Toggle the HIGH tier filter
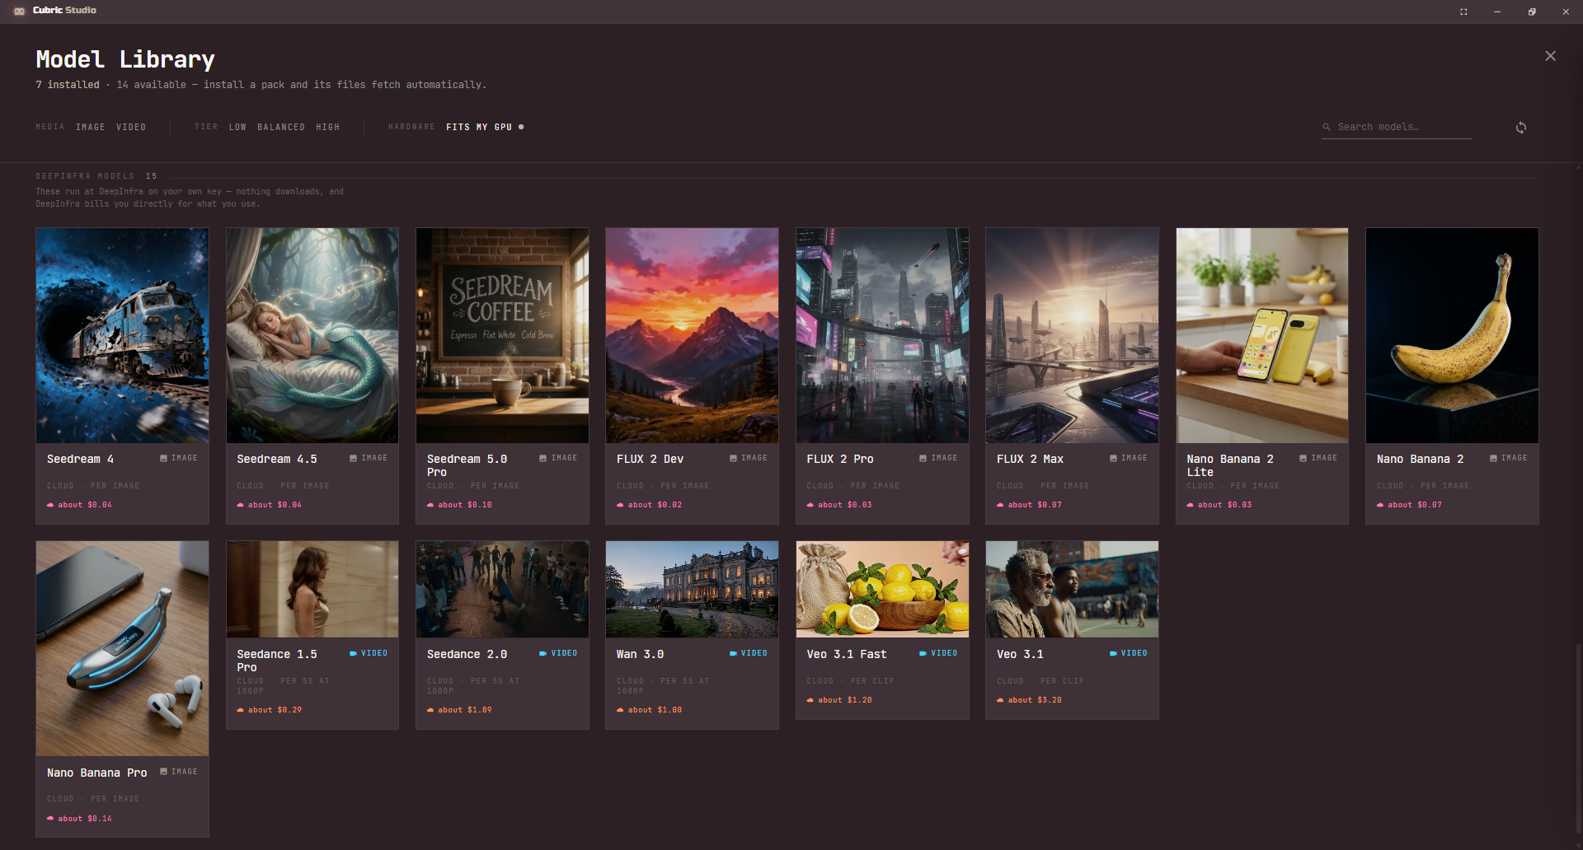This screenshot has height=850, width=1583. coord(328,127)
